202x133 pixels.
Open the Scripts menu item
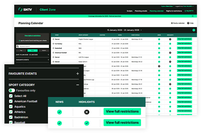click(x=129, y=11)
